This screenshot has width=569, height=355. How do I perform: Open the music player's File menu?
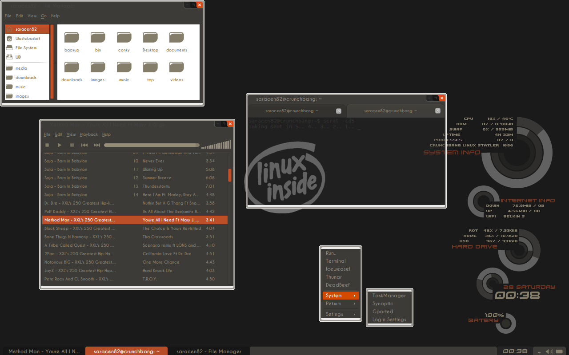[x=47, y=134]
